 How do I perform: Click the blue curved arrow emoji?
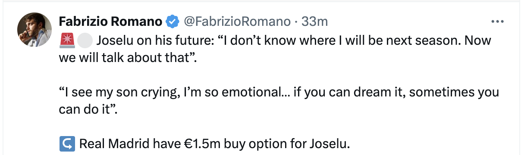coord(67,143)
